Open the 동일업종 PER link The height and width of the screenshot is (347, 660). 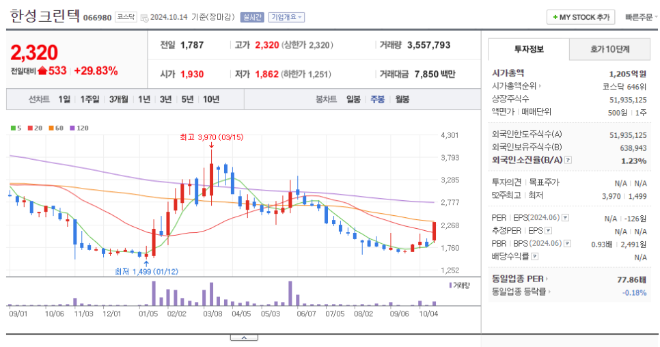point(520,279)
